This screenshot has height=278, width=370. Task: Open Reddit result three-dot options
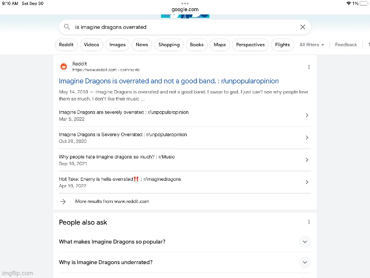coord(309,67)
